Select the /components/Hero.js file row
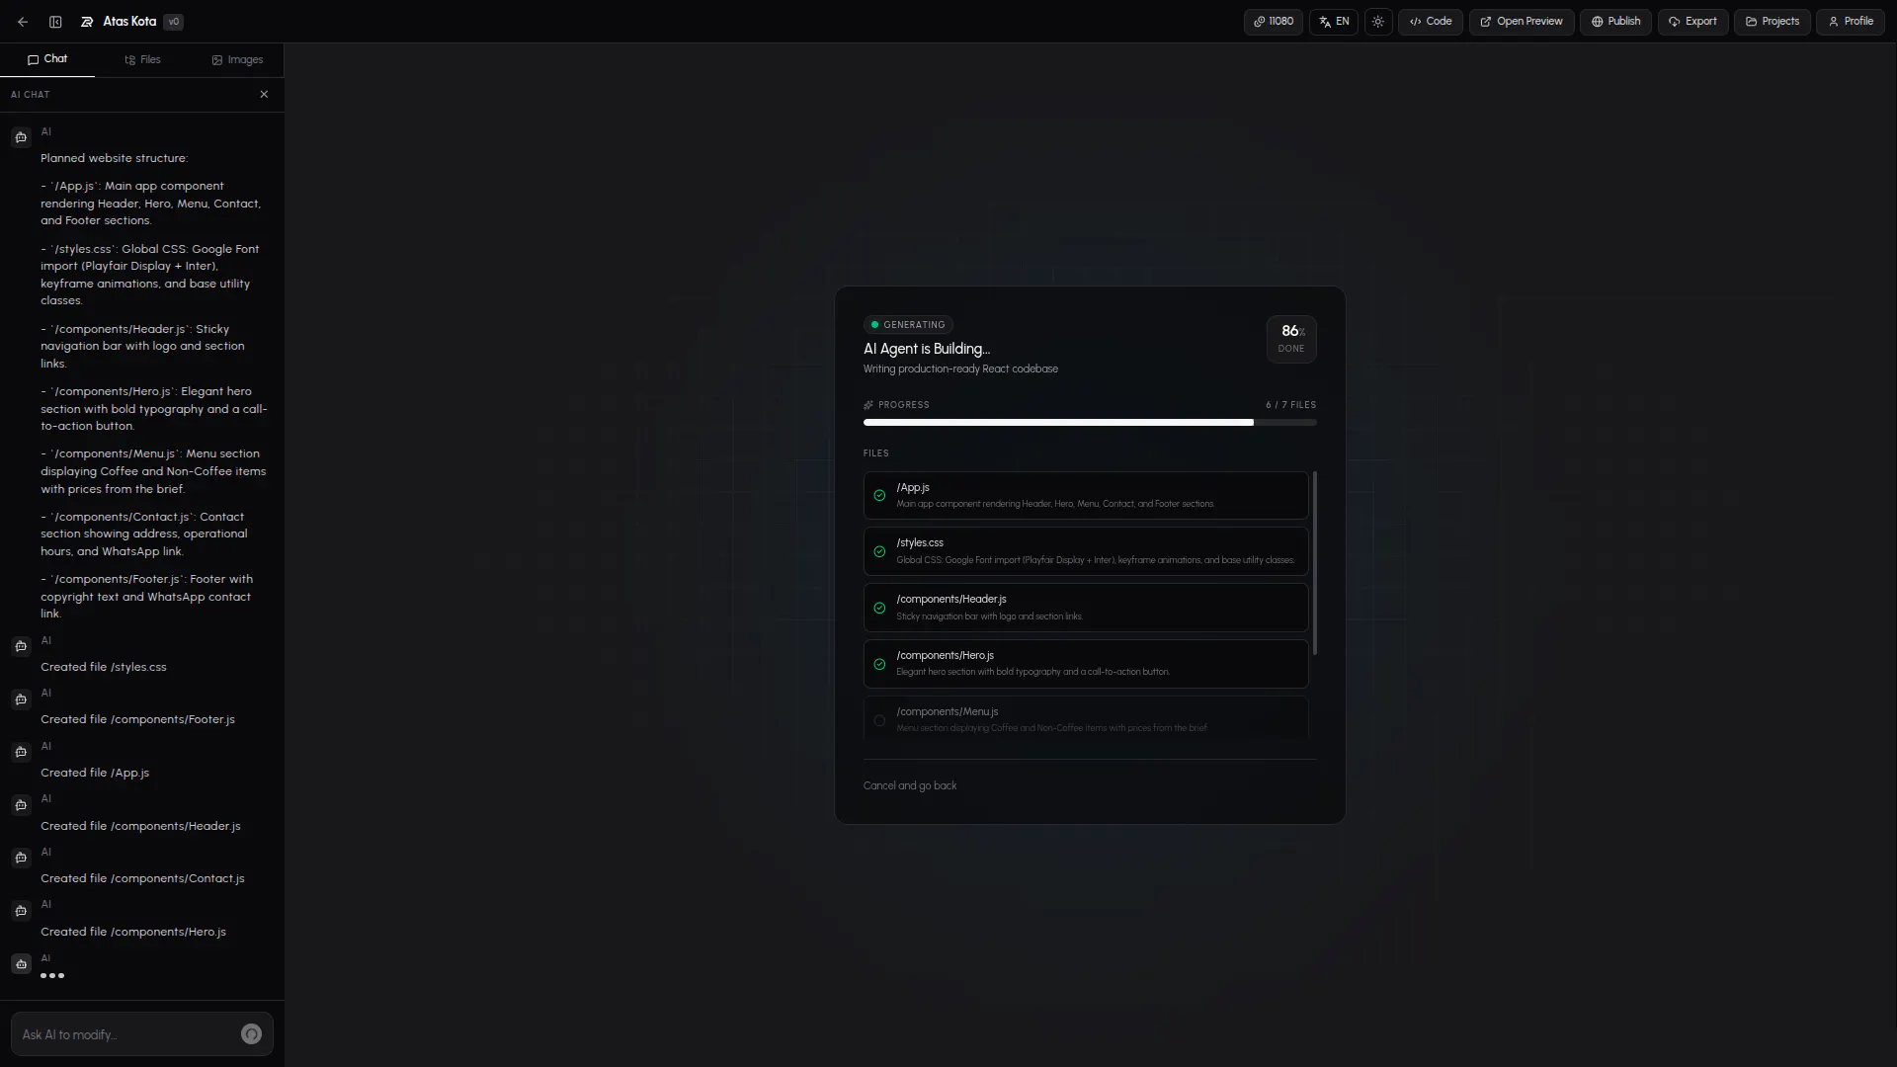Screen dimensions: 1897x1067 [x=1086, y=664]
